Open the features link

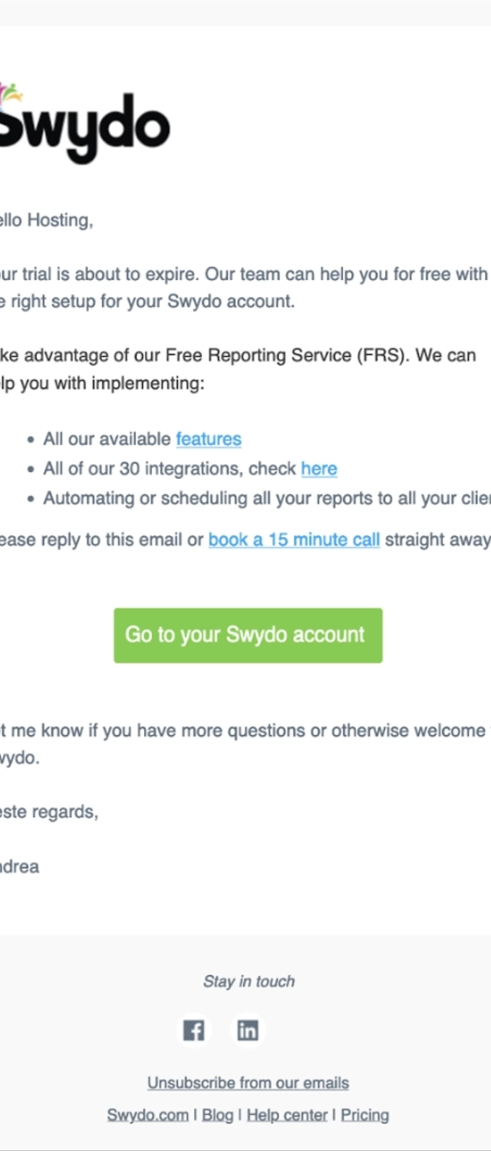coord(209,439)
